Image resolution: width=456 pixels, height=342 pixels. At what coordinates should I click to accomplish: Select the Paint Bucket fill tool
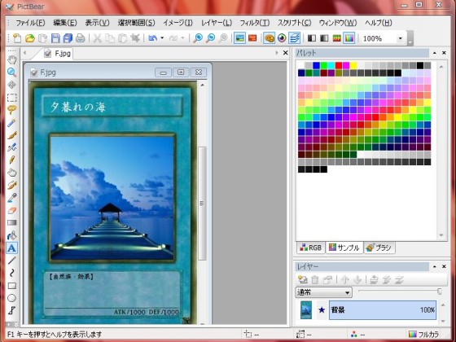pos(11,235)
